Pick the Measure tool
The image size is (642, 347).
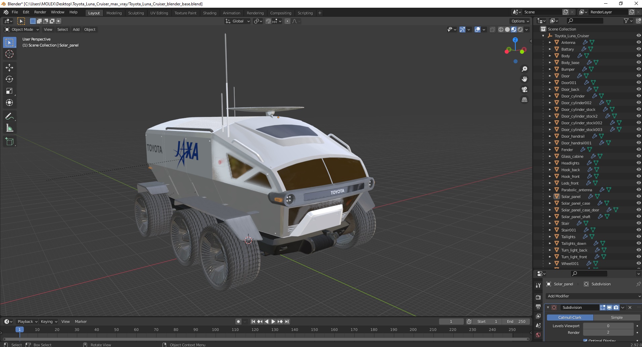[x=9, y=128]
